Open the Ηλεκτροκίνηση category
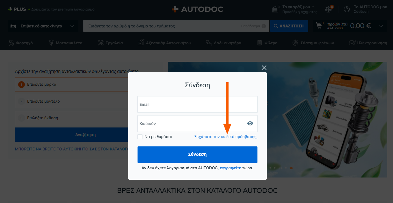The image size is (393, 203). pos(368,43)
